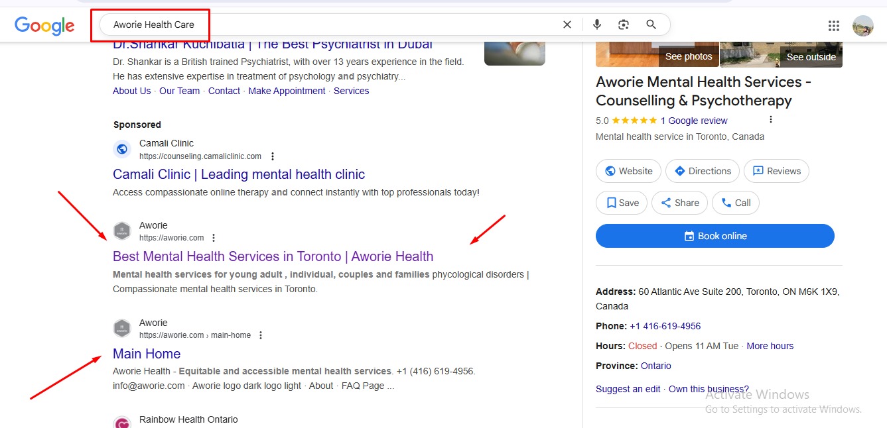The width and height of the screenshot is (887, 428).
Task: Save the Aworie business listing
Action: tap(622, 203)
